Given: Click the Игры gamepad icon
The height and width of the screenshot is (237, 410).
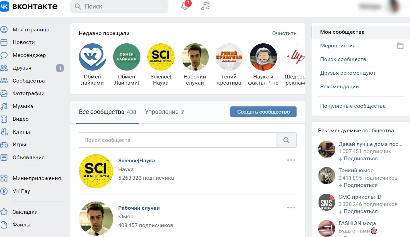Looking at the screenshot, I should pyautogui.click(x=4, y=145).
